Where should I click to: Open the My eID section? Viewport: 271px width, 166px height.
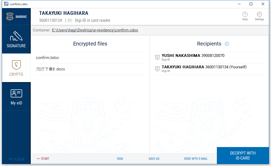pos(16,96)
